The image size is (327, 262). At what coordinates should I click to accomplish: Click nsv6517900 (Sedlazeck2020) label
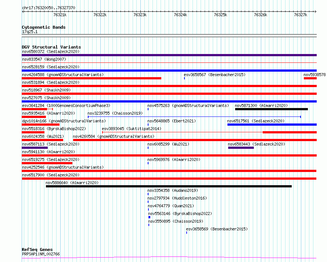(51, 175)
